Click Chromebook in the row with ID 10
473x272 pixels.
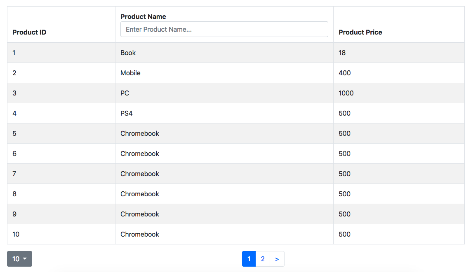[x=139, y=234]
